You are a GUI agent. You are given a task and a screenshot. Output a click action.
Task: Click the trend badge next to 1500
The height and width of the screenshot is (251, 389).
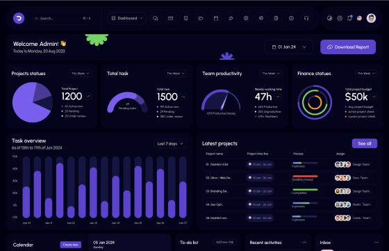tap(183, 97)
